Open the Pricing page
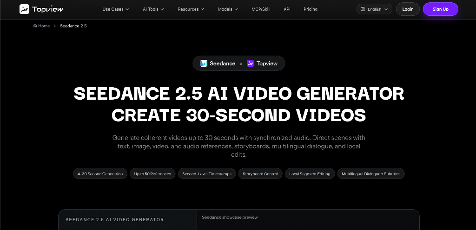This screenshot has height=230, width=476. click(310, 9)
